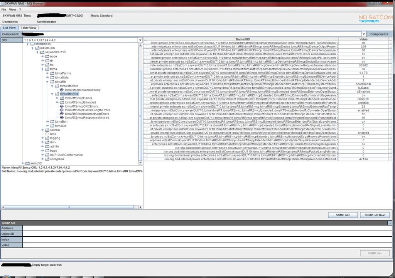Click the tree pane's scroll-down arrow

point(140,163)
